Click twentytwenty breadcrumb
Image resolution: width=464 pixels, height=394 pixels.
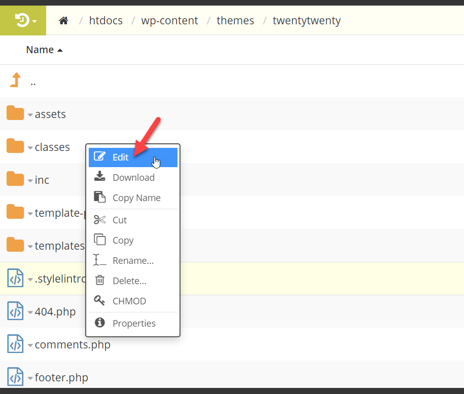[307, 21]
